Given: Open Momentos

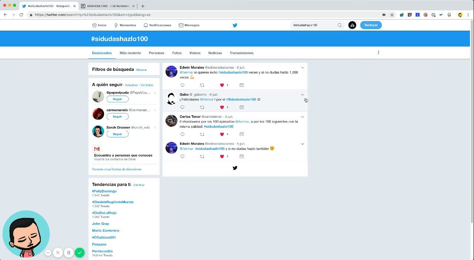Looking at the screenshot, I should click(125, 25).
